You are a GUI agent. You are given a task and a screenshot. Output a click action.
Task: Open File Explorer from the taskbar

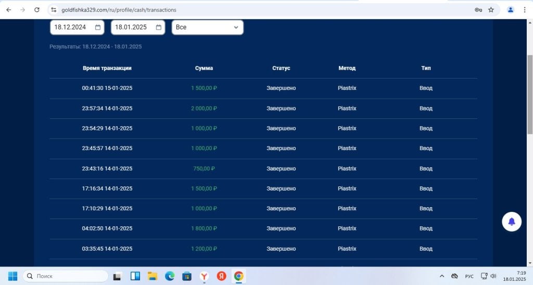(x=153, y=276)
